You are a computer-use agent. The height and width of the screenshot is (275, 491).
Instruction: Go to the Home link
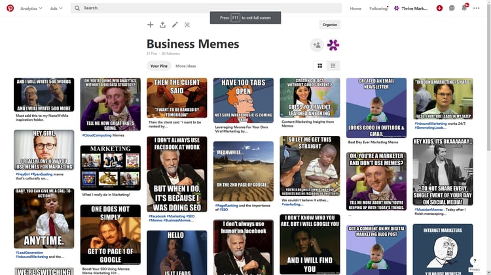355,8
